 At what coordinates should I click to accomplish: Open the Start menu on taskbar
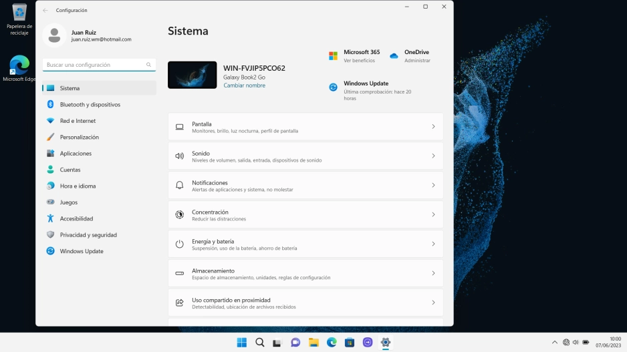coord(241,343)
